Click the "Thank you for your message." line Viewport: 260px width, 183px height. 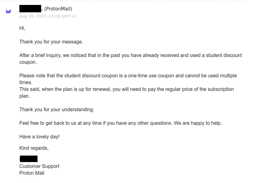(x=51, y=42)
